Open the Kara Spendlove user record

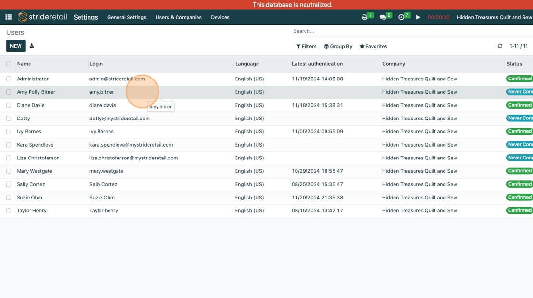[35, 145]
